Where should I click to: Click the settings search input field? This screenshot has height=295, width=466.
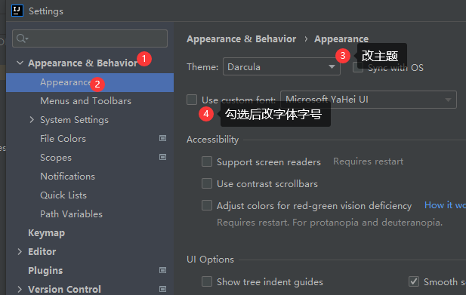[90, 38]
